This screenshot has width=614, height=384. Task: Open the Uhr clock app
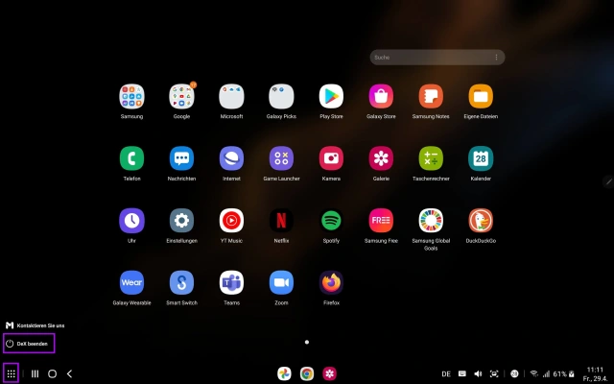131,221
